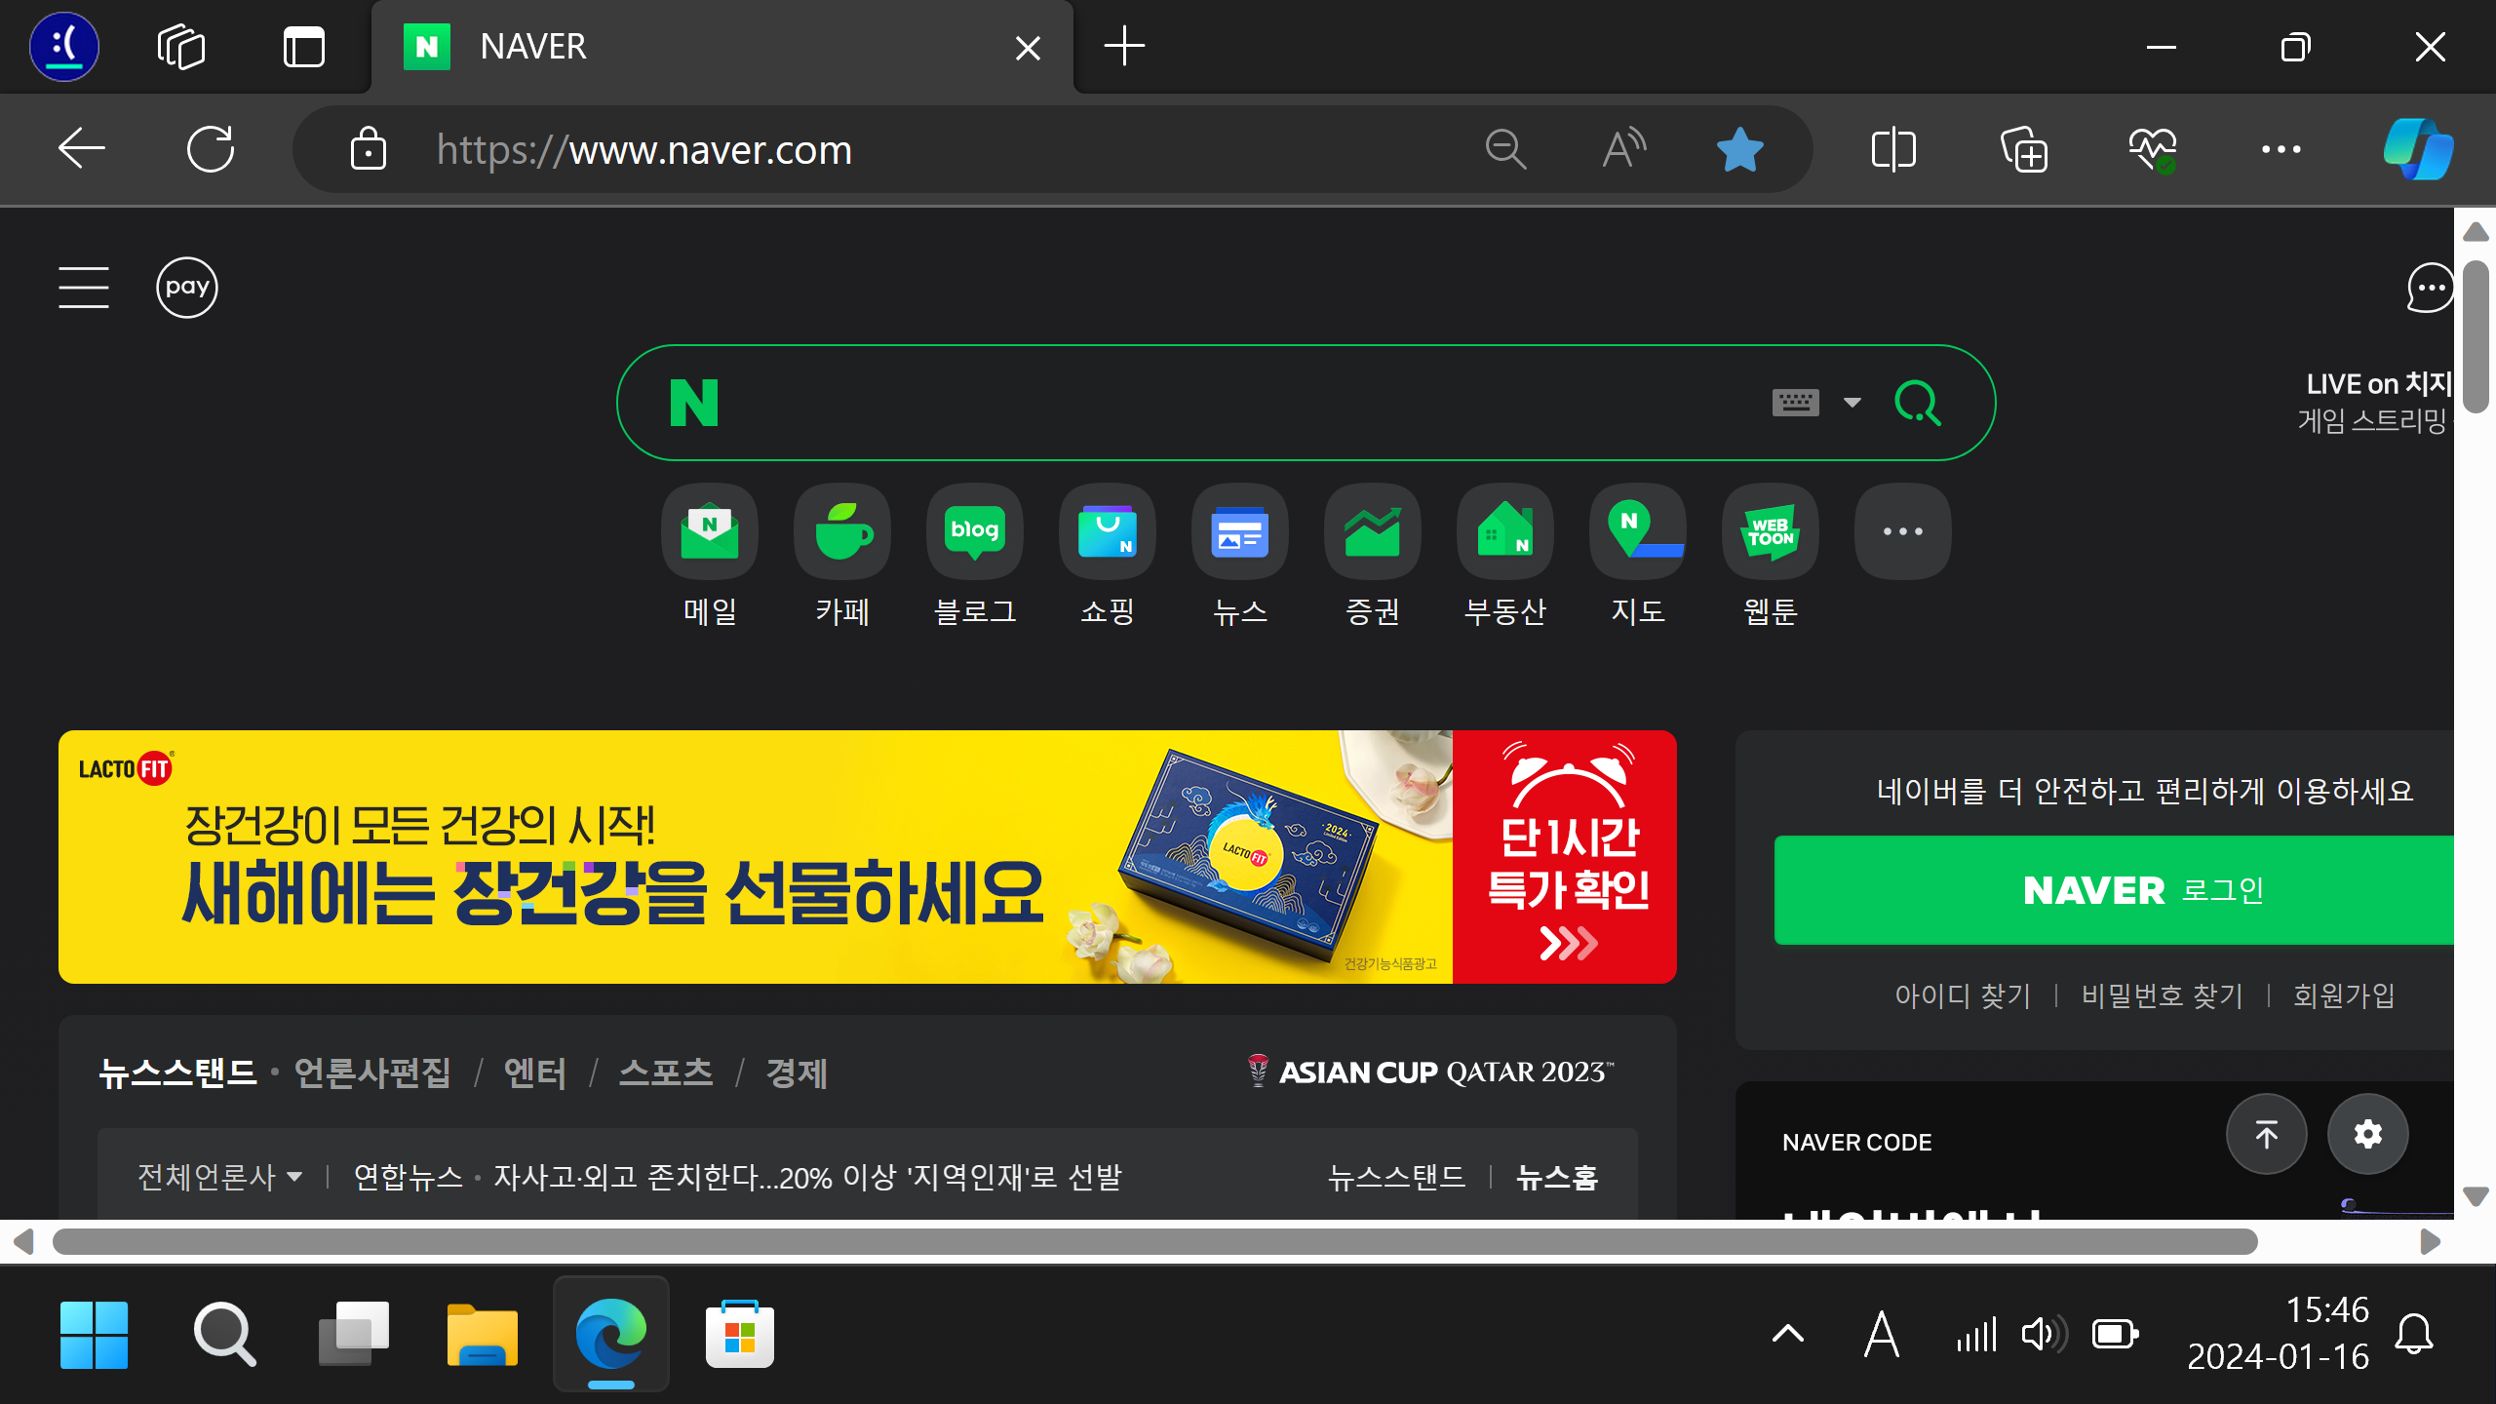
Task: Toggle favorite star for this page
Action: 1739,150
